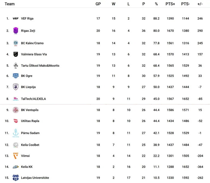Open the BK Ventspils team name
Viewport: 210px width, 183px height.
pyautogui.click(x=30, y=110)
